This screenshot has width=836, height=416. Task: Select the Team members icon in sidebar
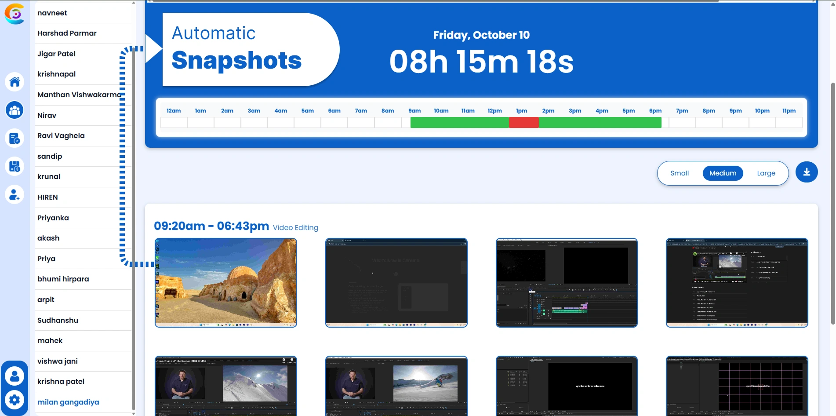pos(15,110)
